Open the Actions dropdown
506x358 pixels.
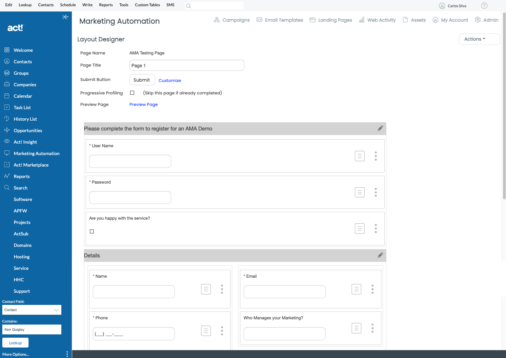479,39
